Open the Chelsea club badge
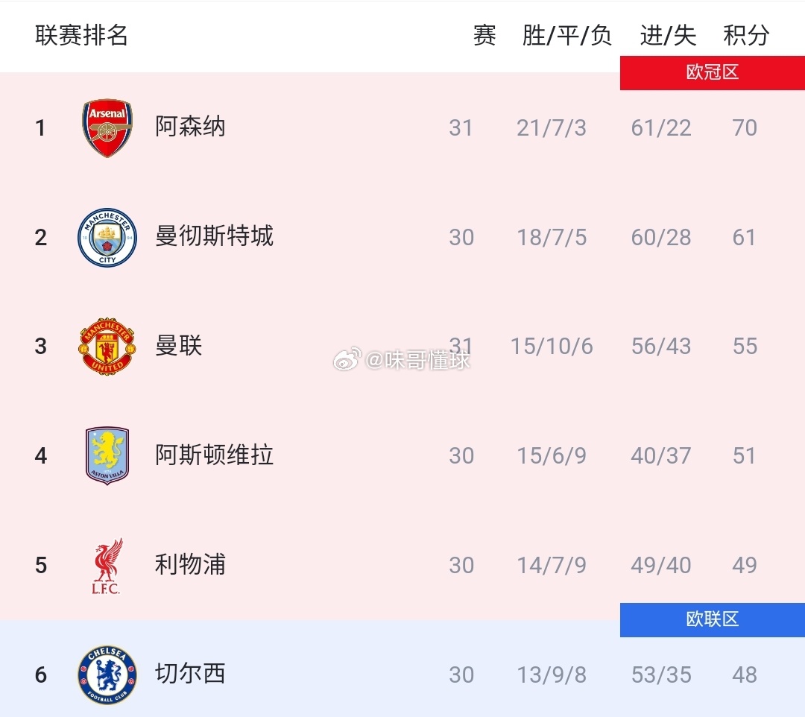 [107, 675]
